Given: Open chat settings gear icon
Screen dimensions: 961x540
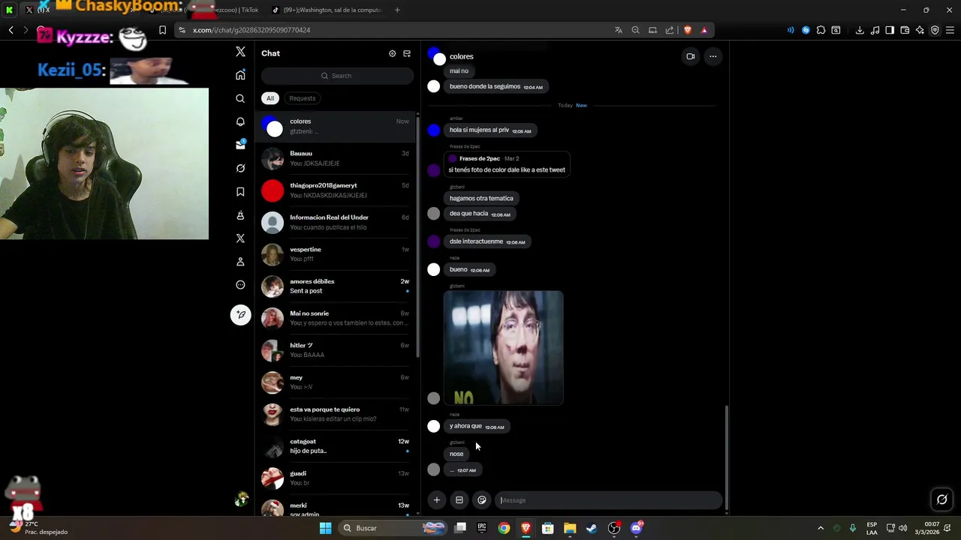Looking at the screenshot, I should click(392, 53).
